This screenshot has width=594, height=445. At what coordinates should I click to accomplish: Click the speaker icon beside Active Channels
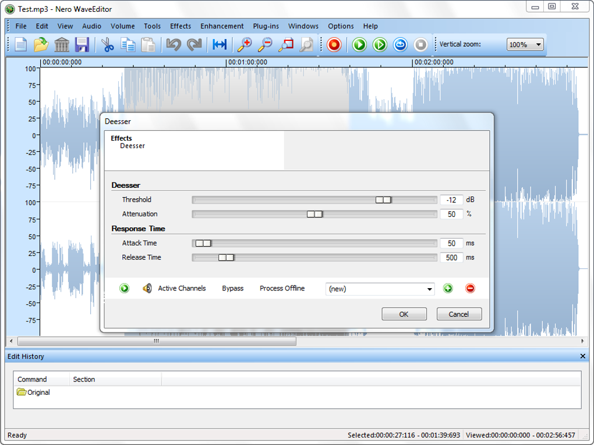(147, 288)
